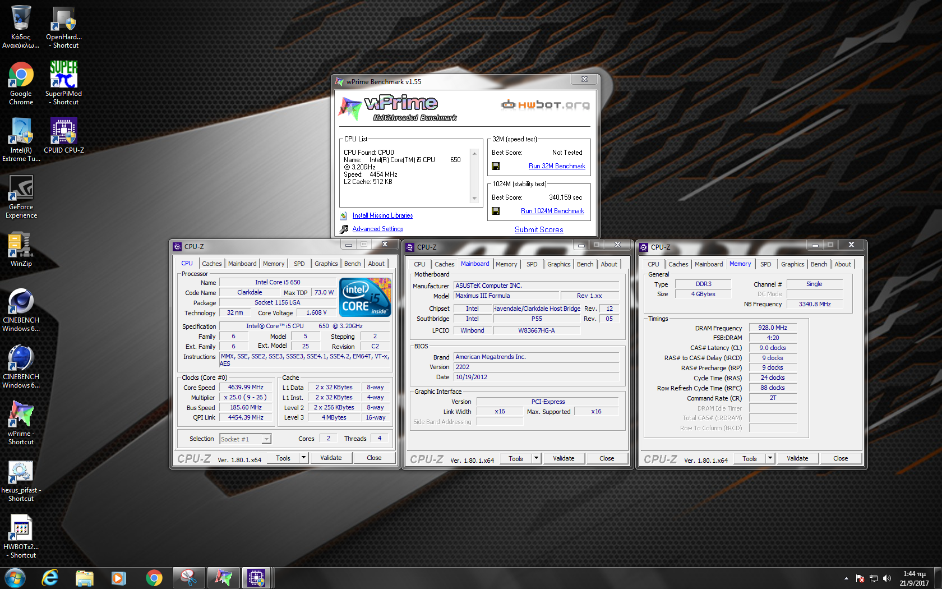Image resolution: width=942 pixels, height=589 pixels.
Task: Click the Intel Core i5 logo image
Action: pyautogui.click(x=366, y=297)
